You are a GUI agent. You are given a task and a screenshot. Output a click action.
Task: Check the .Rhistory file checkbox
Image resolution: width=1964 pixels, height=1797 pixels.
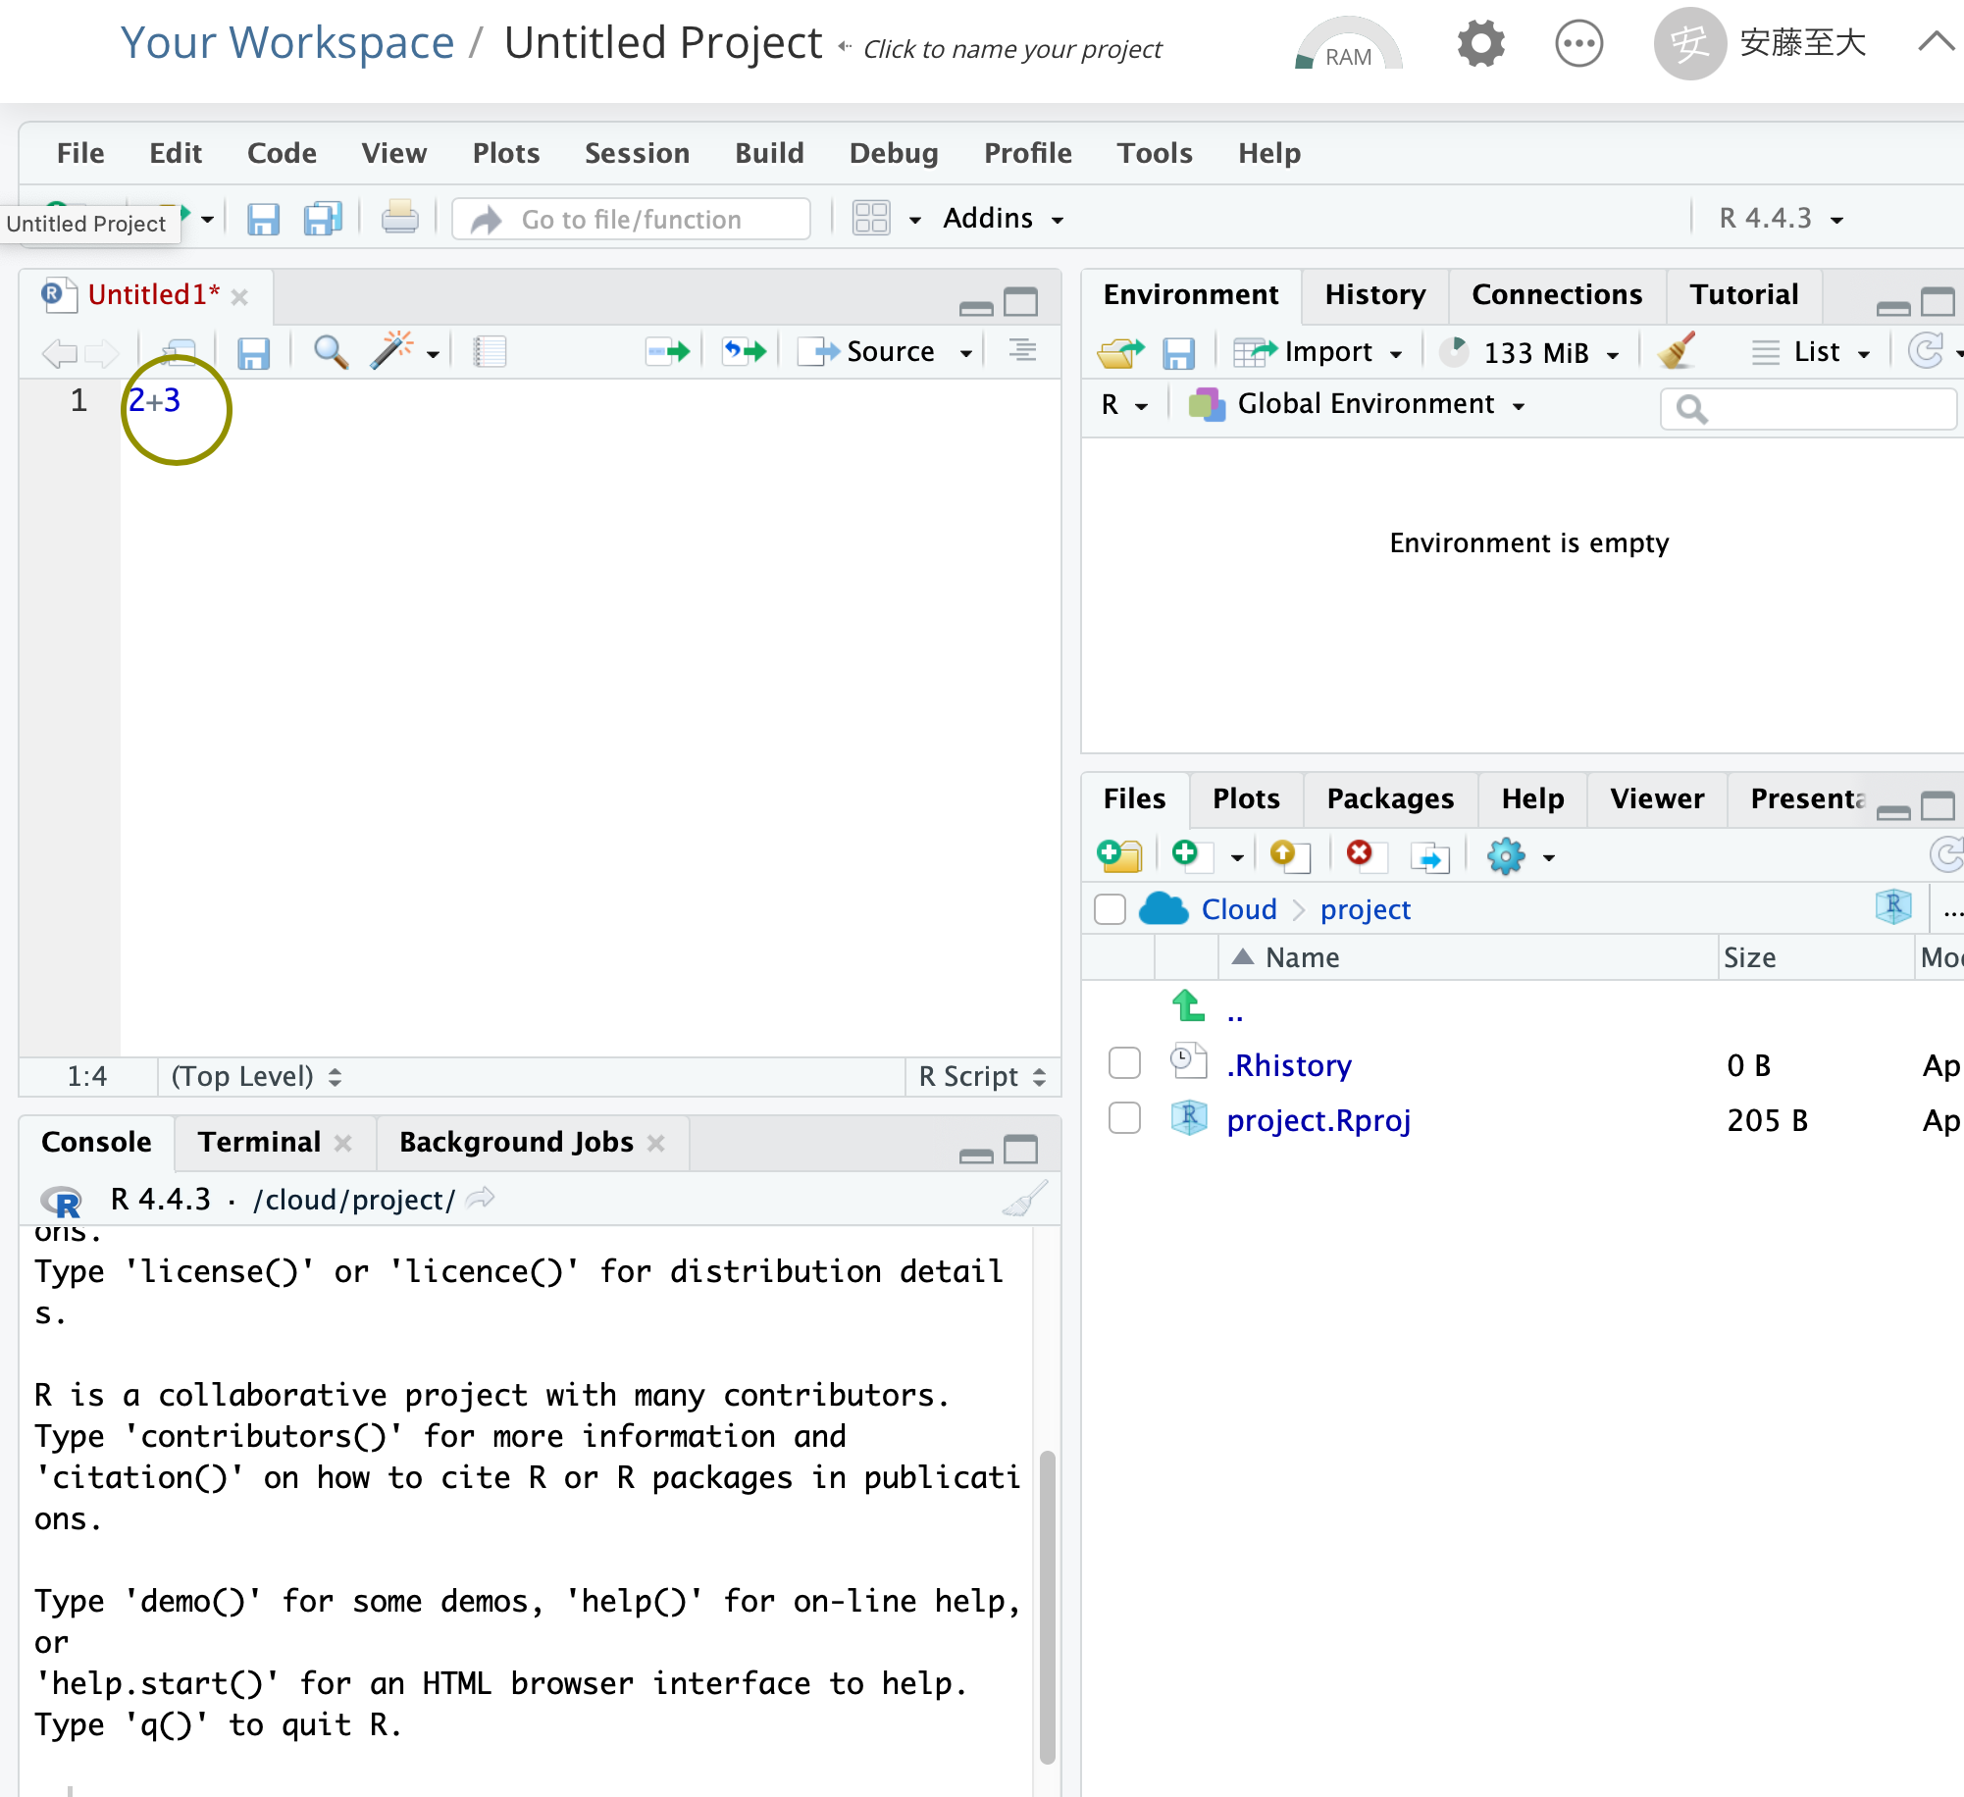pos(1124,1063)
